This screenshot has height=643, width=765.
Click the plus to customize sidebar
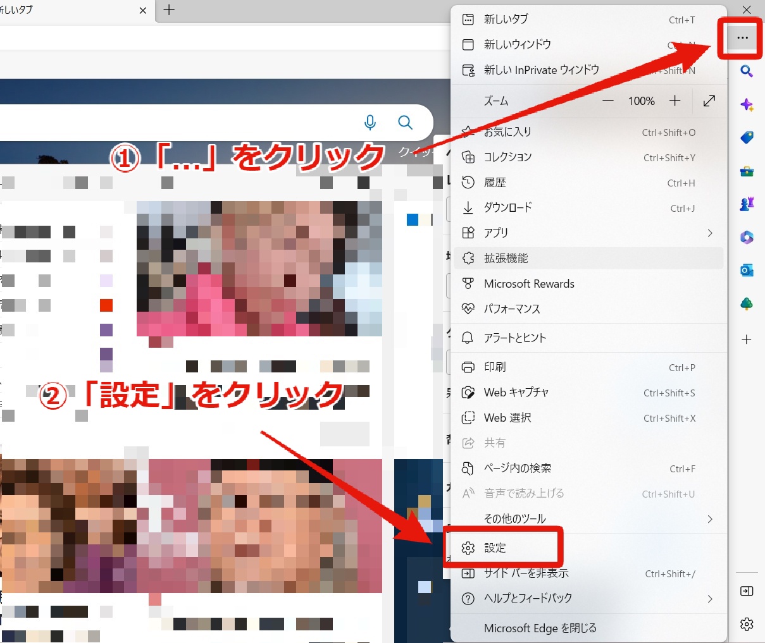747,340
